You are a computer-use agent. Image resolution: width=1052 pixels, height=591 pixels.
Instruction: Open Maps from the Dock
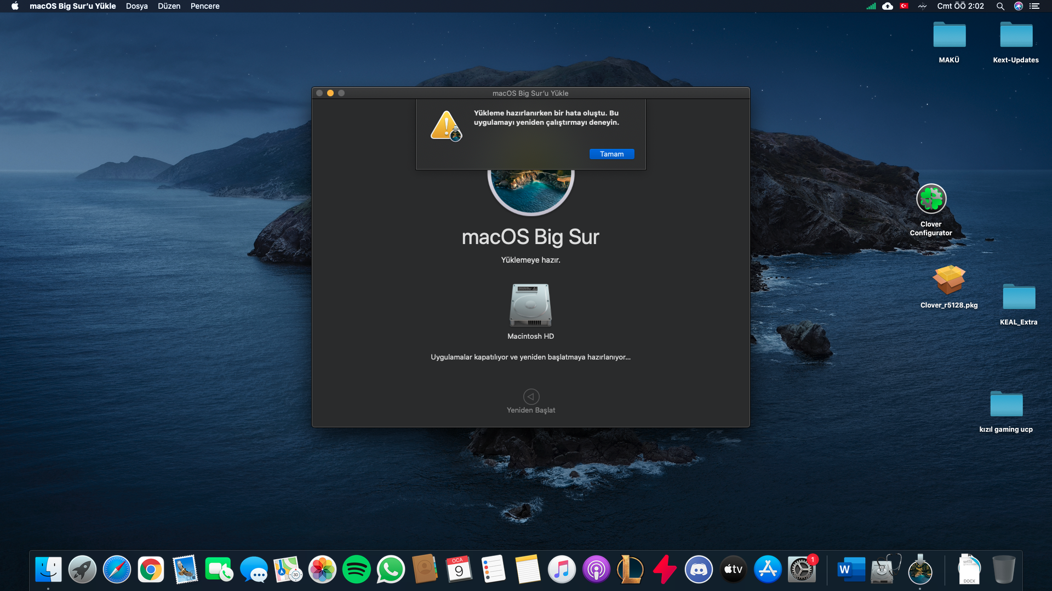288,570
